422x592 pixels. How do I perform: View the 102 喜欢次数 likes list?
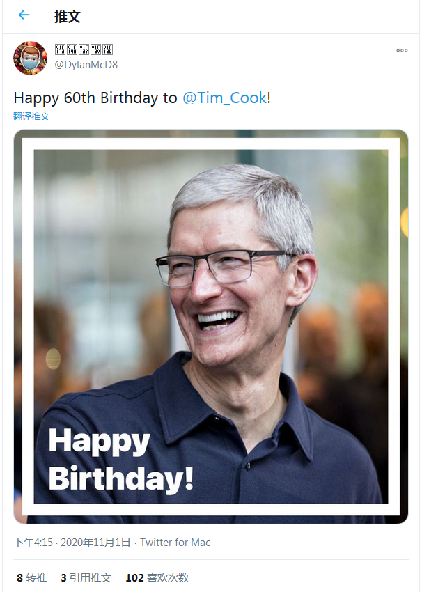pos(157,577)
